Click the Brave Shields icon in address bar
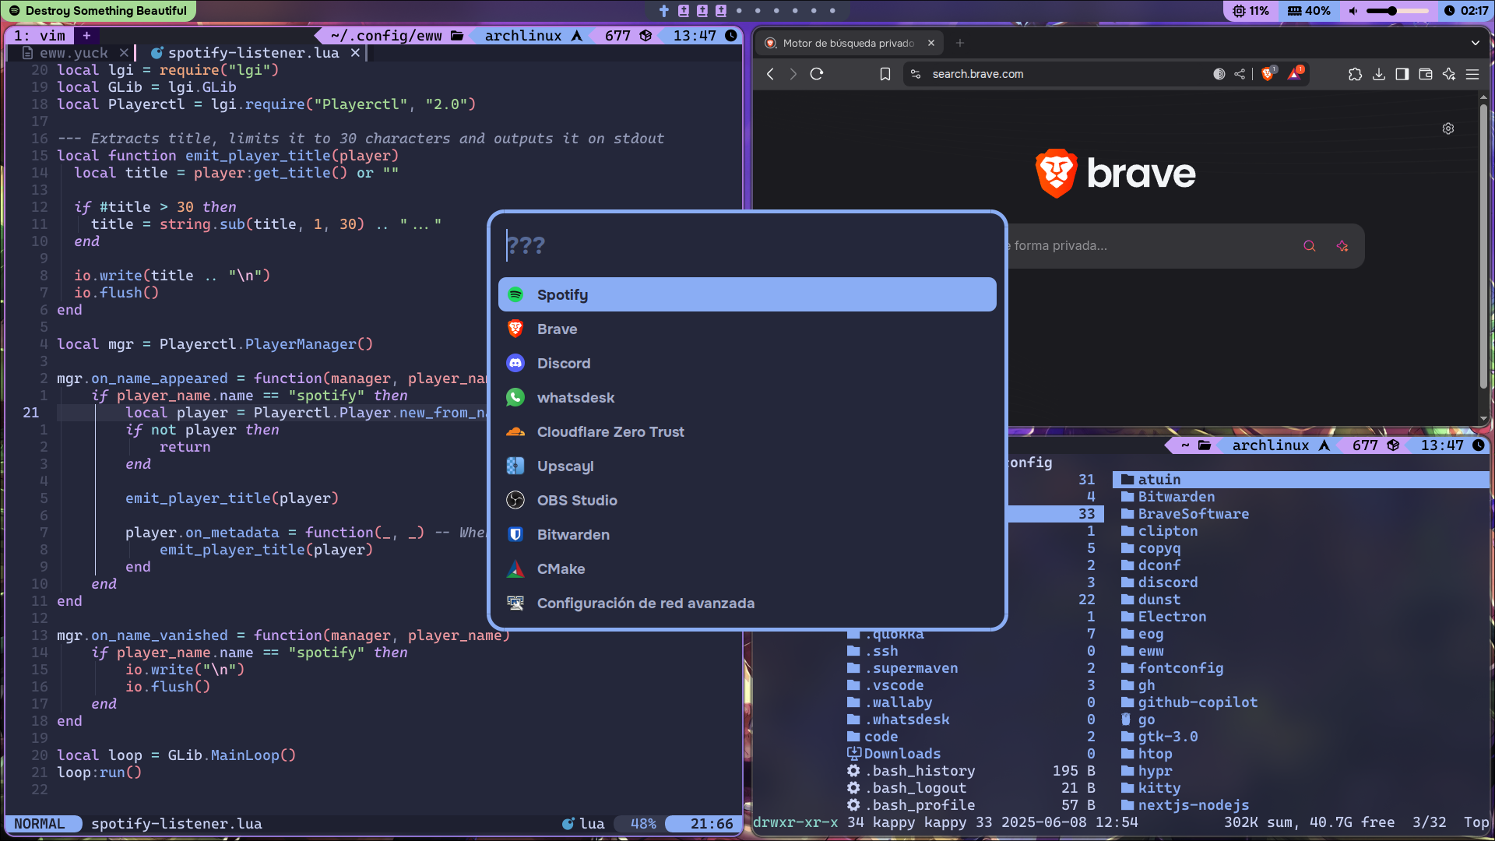This screenshot has width=1495, height=841. 1268,74
